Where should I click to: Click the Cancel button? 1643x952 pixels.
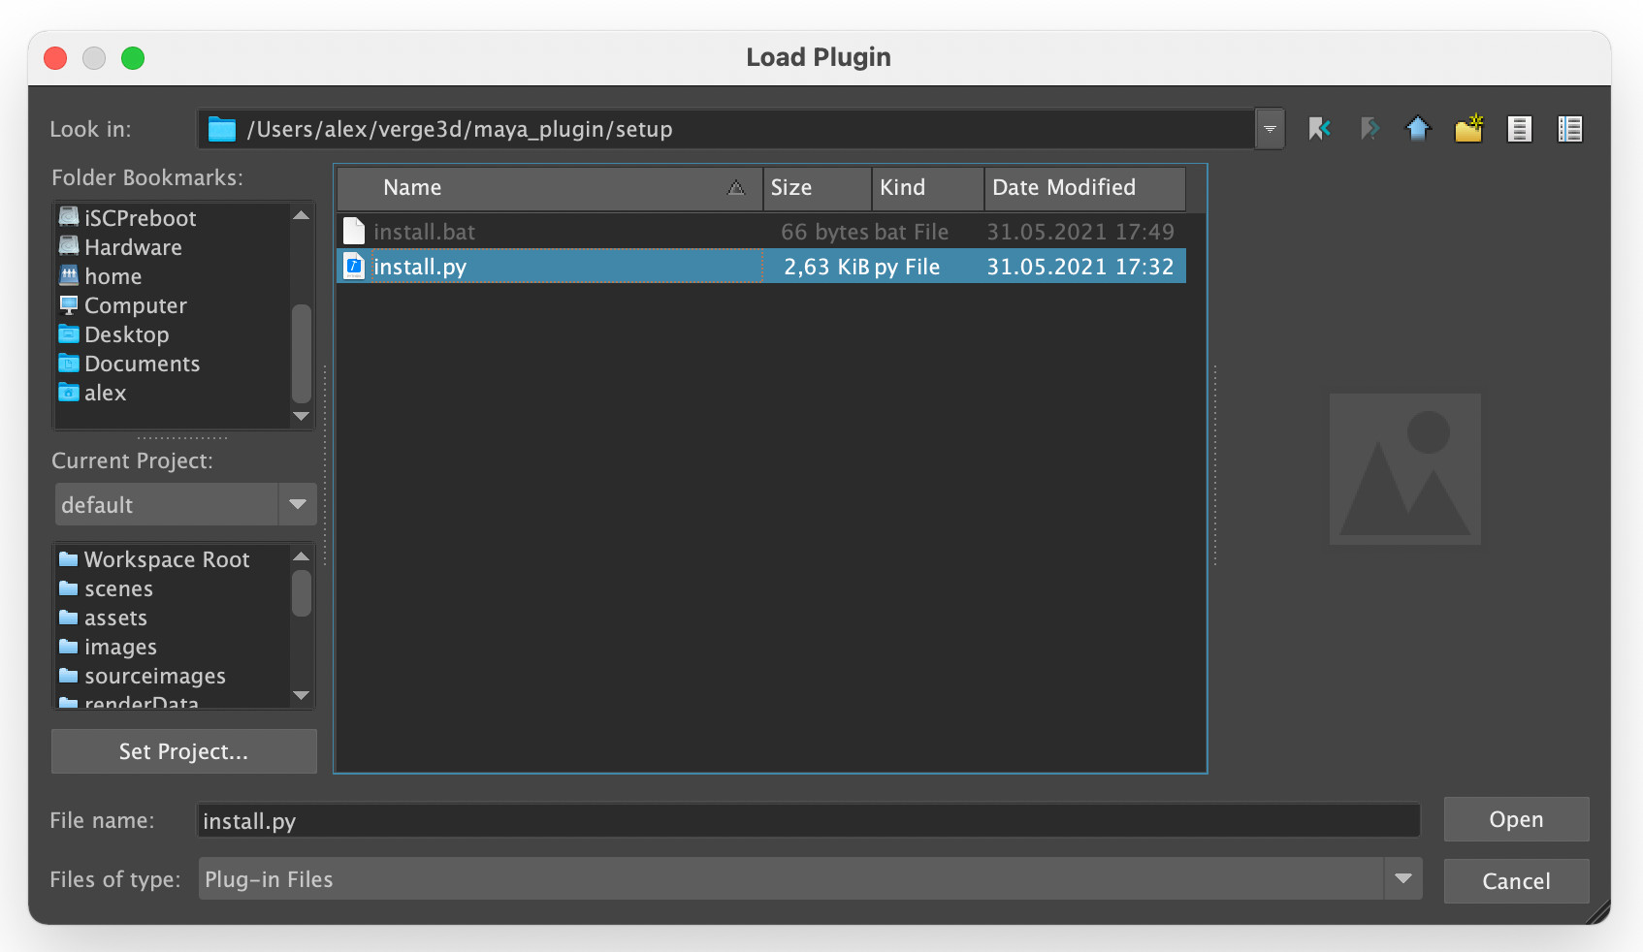click(1516, 881)
